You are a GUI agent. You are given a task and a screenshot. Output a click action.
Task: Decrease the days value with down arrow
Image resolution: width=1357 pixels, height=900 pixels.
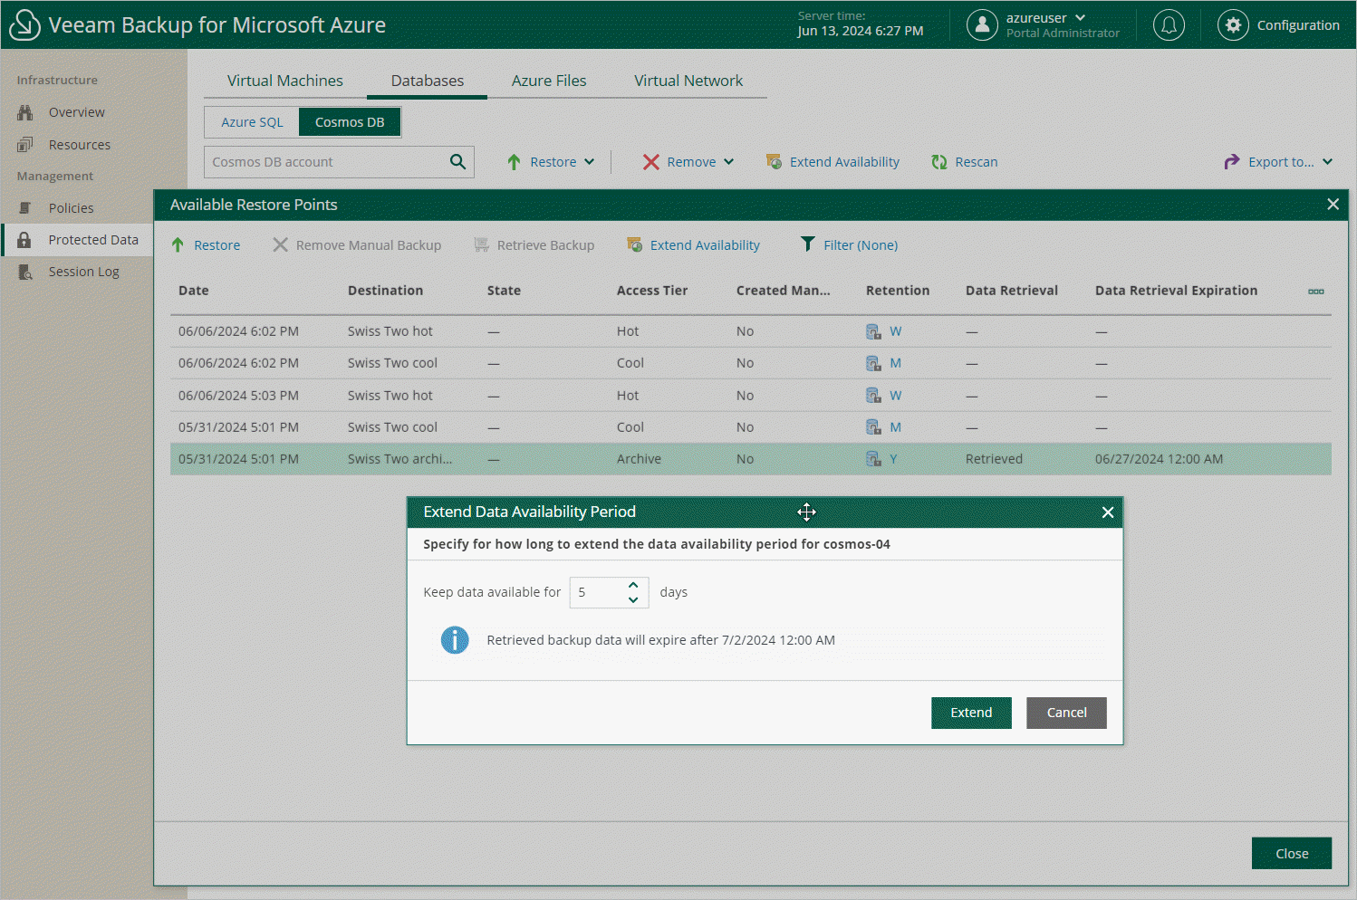[x=633, y=599]
